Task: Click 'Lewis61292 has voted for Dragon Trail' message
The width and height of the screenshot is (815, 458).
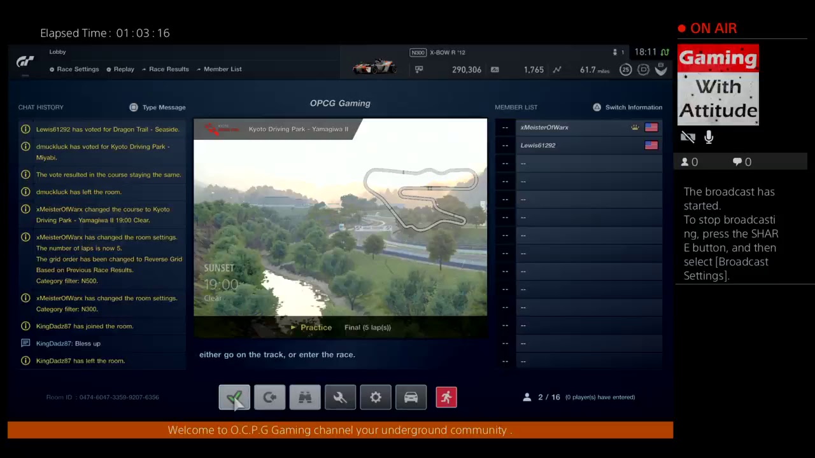Action: click(x=108, y=129)
